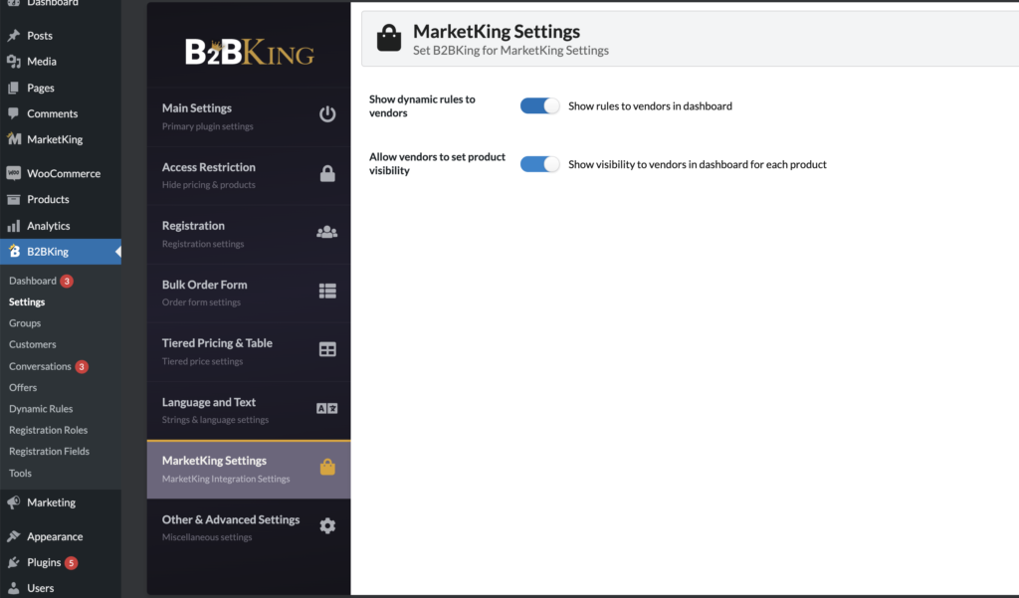Open the Access Restriction tab

click(249, 175)
